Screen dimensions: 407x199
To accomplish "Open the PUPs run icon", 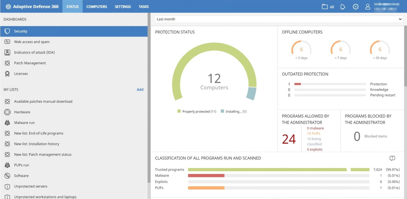I will [x=8, y=165].
